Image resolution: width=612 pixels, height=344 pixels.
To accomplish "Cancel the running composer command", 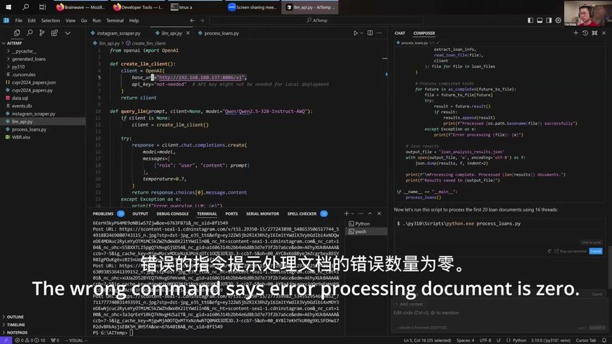I will (x=595, y=251).
